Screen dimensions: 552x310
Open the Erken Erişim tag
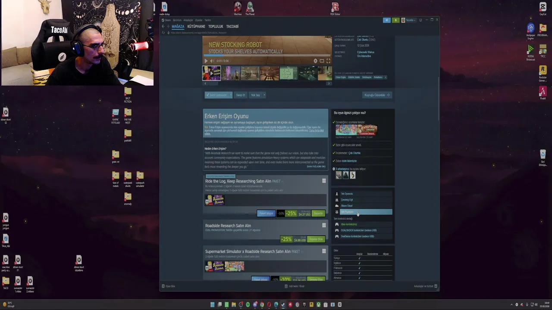tap(341, 77)
